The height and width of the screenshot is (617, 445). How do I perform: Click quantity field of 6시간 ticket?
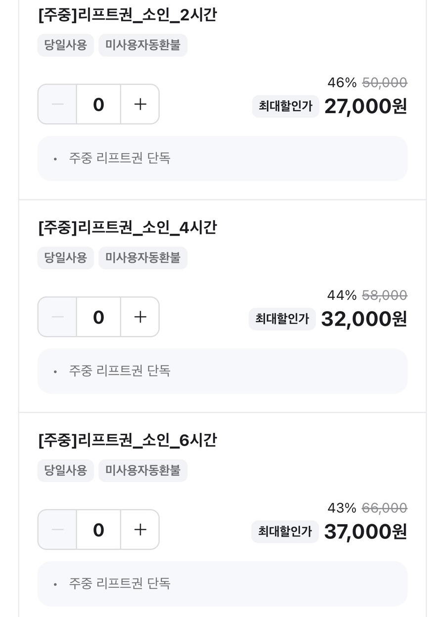(98, 530)
